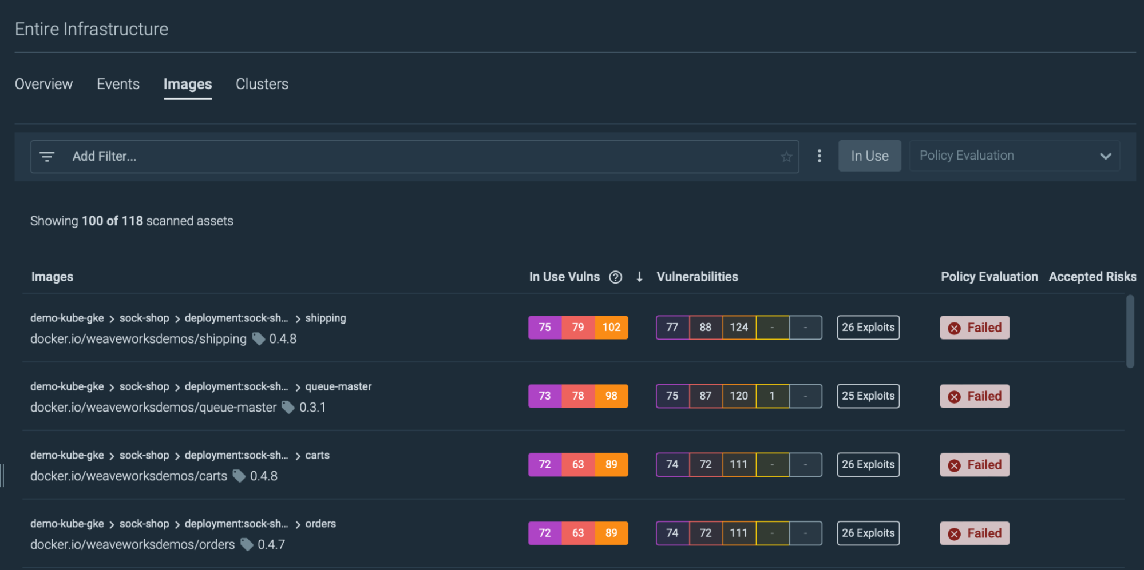
Task: Expand the truncated deployment breadcrumb in shipping row
Action: (x=236, y=318)
